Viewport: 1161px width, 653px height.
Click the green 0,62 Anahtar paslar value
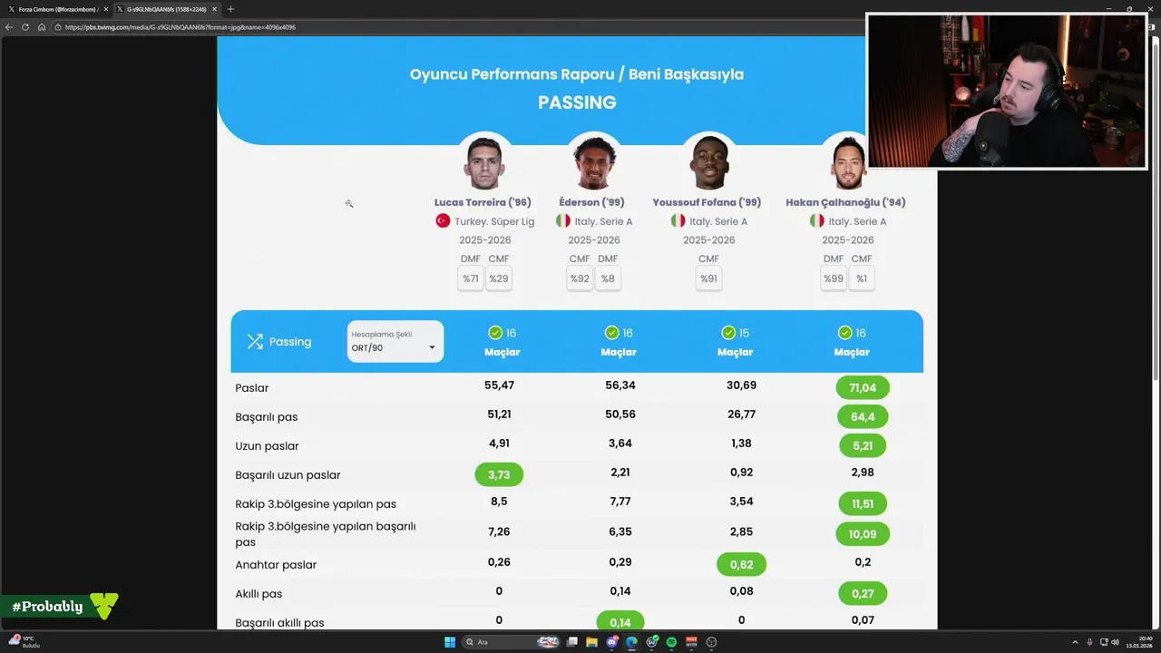741,565
